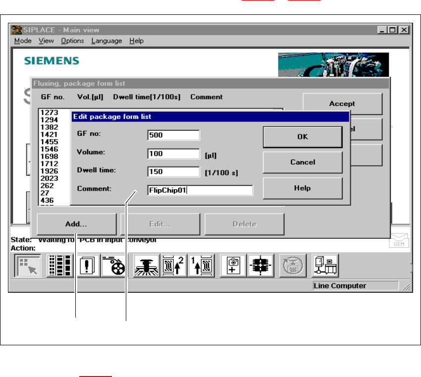Click the exclamation mark document icon
Image resolution: width=421 pixels, height=377 pixels.
87,266
